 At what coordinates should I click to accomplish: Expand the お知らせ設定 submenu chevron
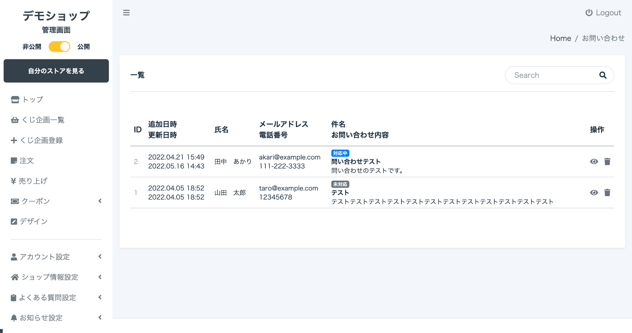tap(100, 317)
